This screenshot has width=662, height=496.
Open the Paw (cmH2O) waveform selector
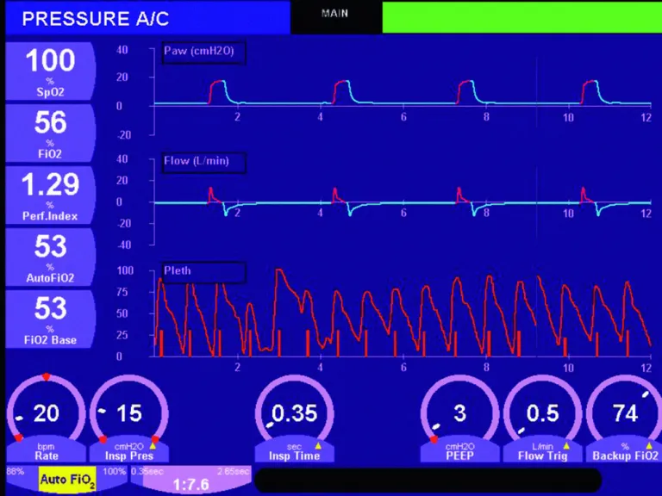(x=204, y=53)
